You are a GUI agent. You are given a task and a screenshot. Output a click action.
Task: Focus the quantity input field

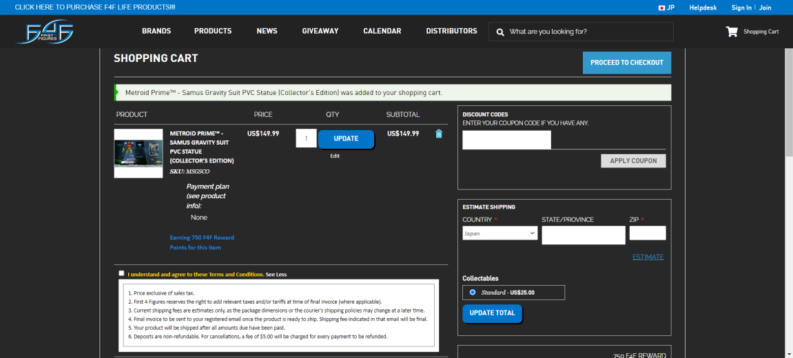click(x=306, y=138)
